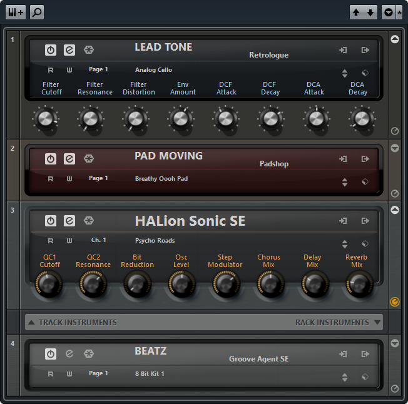The image size is (408, 404).
Task: Toggle power on BEATZ instrument
Action: tap(51, 354)
